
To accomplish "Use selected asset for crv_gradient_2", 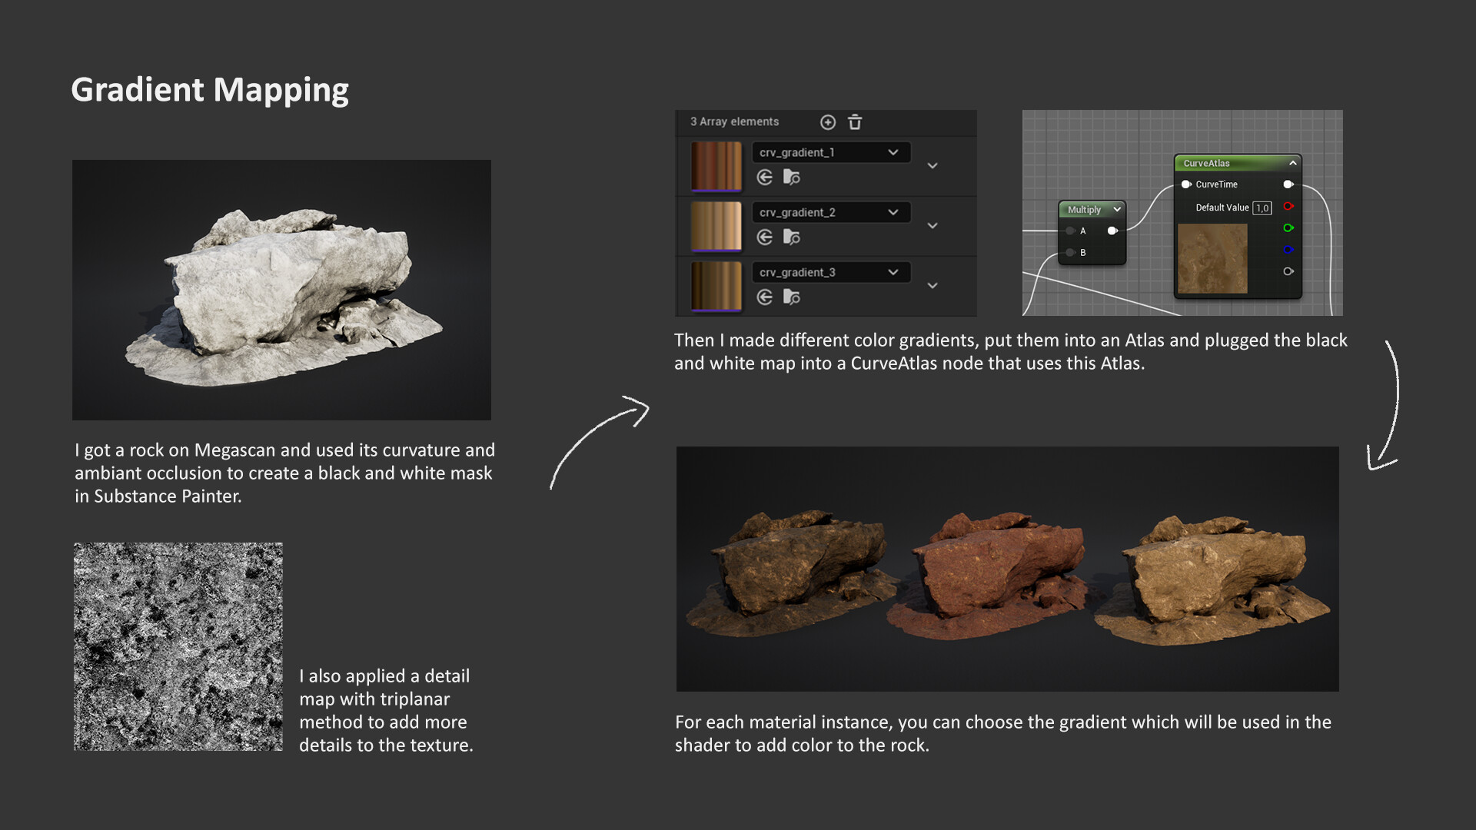I will pyautogui.click(x=765, y=237).
